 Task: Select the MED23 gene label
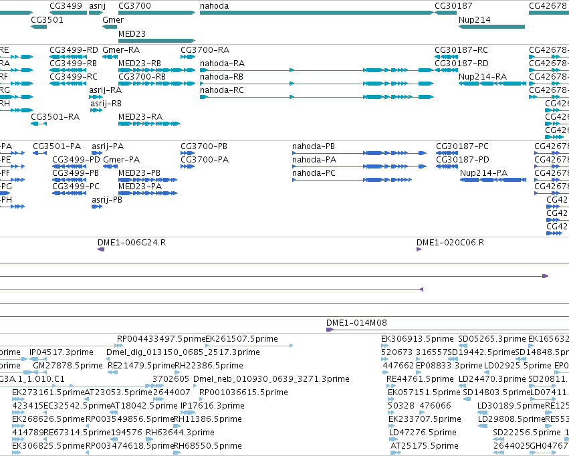[132, 33]
